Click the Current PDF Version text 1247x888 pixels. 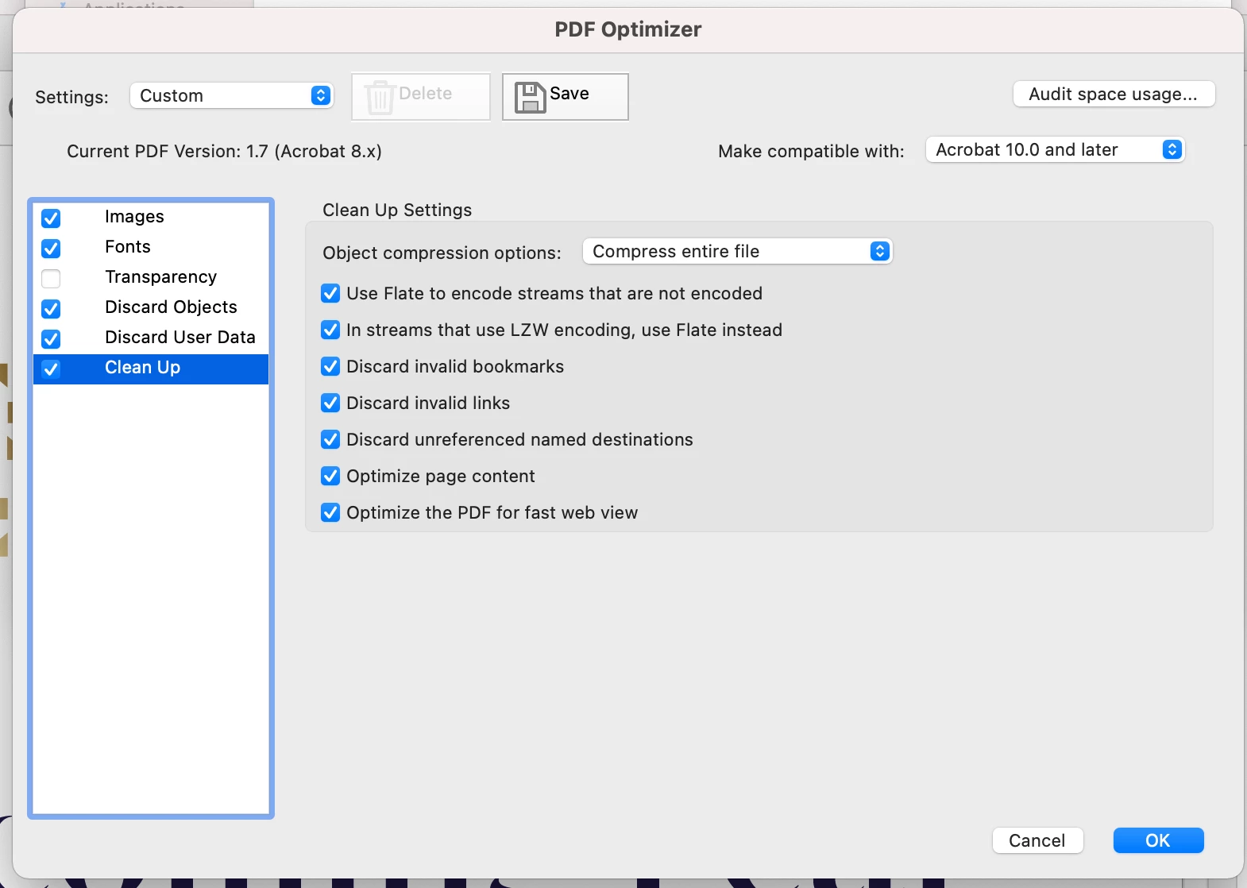(224, 151)
